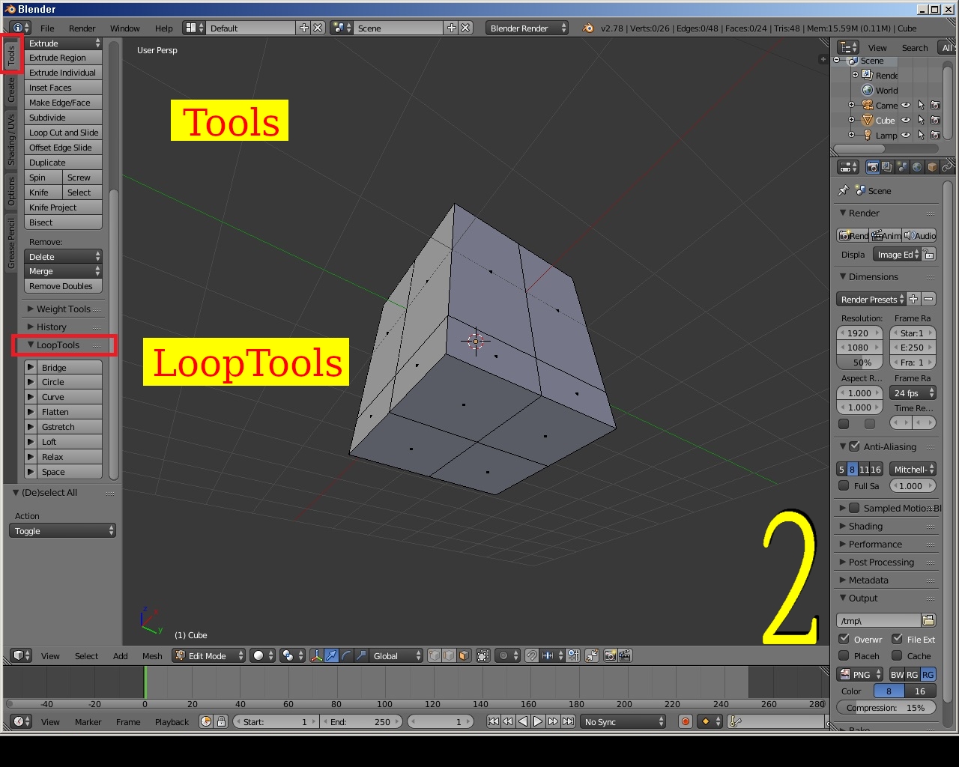Click the timeline End frame 250 field
The height and width of the screenshot is (767, 959).
[x=362, y=721]
